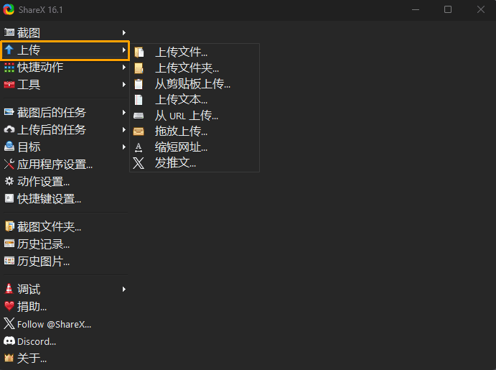The height and width of the screenshot is (370, 496).
Task: Open the 截图 menu label
Action: click(29, 32)
